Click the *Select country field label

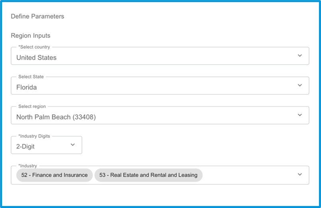34,47
